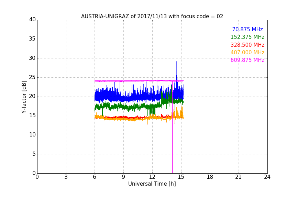The height and width of the screenshot is (198, 297).
Task: Click the x-axis tick label 12
Action: 152,177
